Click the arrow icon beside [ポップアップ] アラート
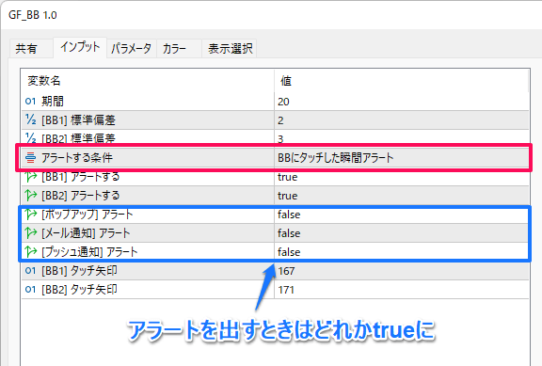 point(30,215)
